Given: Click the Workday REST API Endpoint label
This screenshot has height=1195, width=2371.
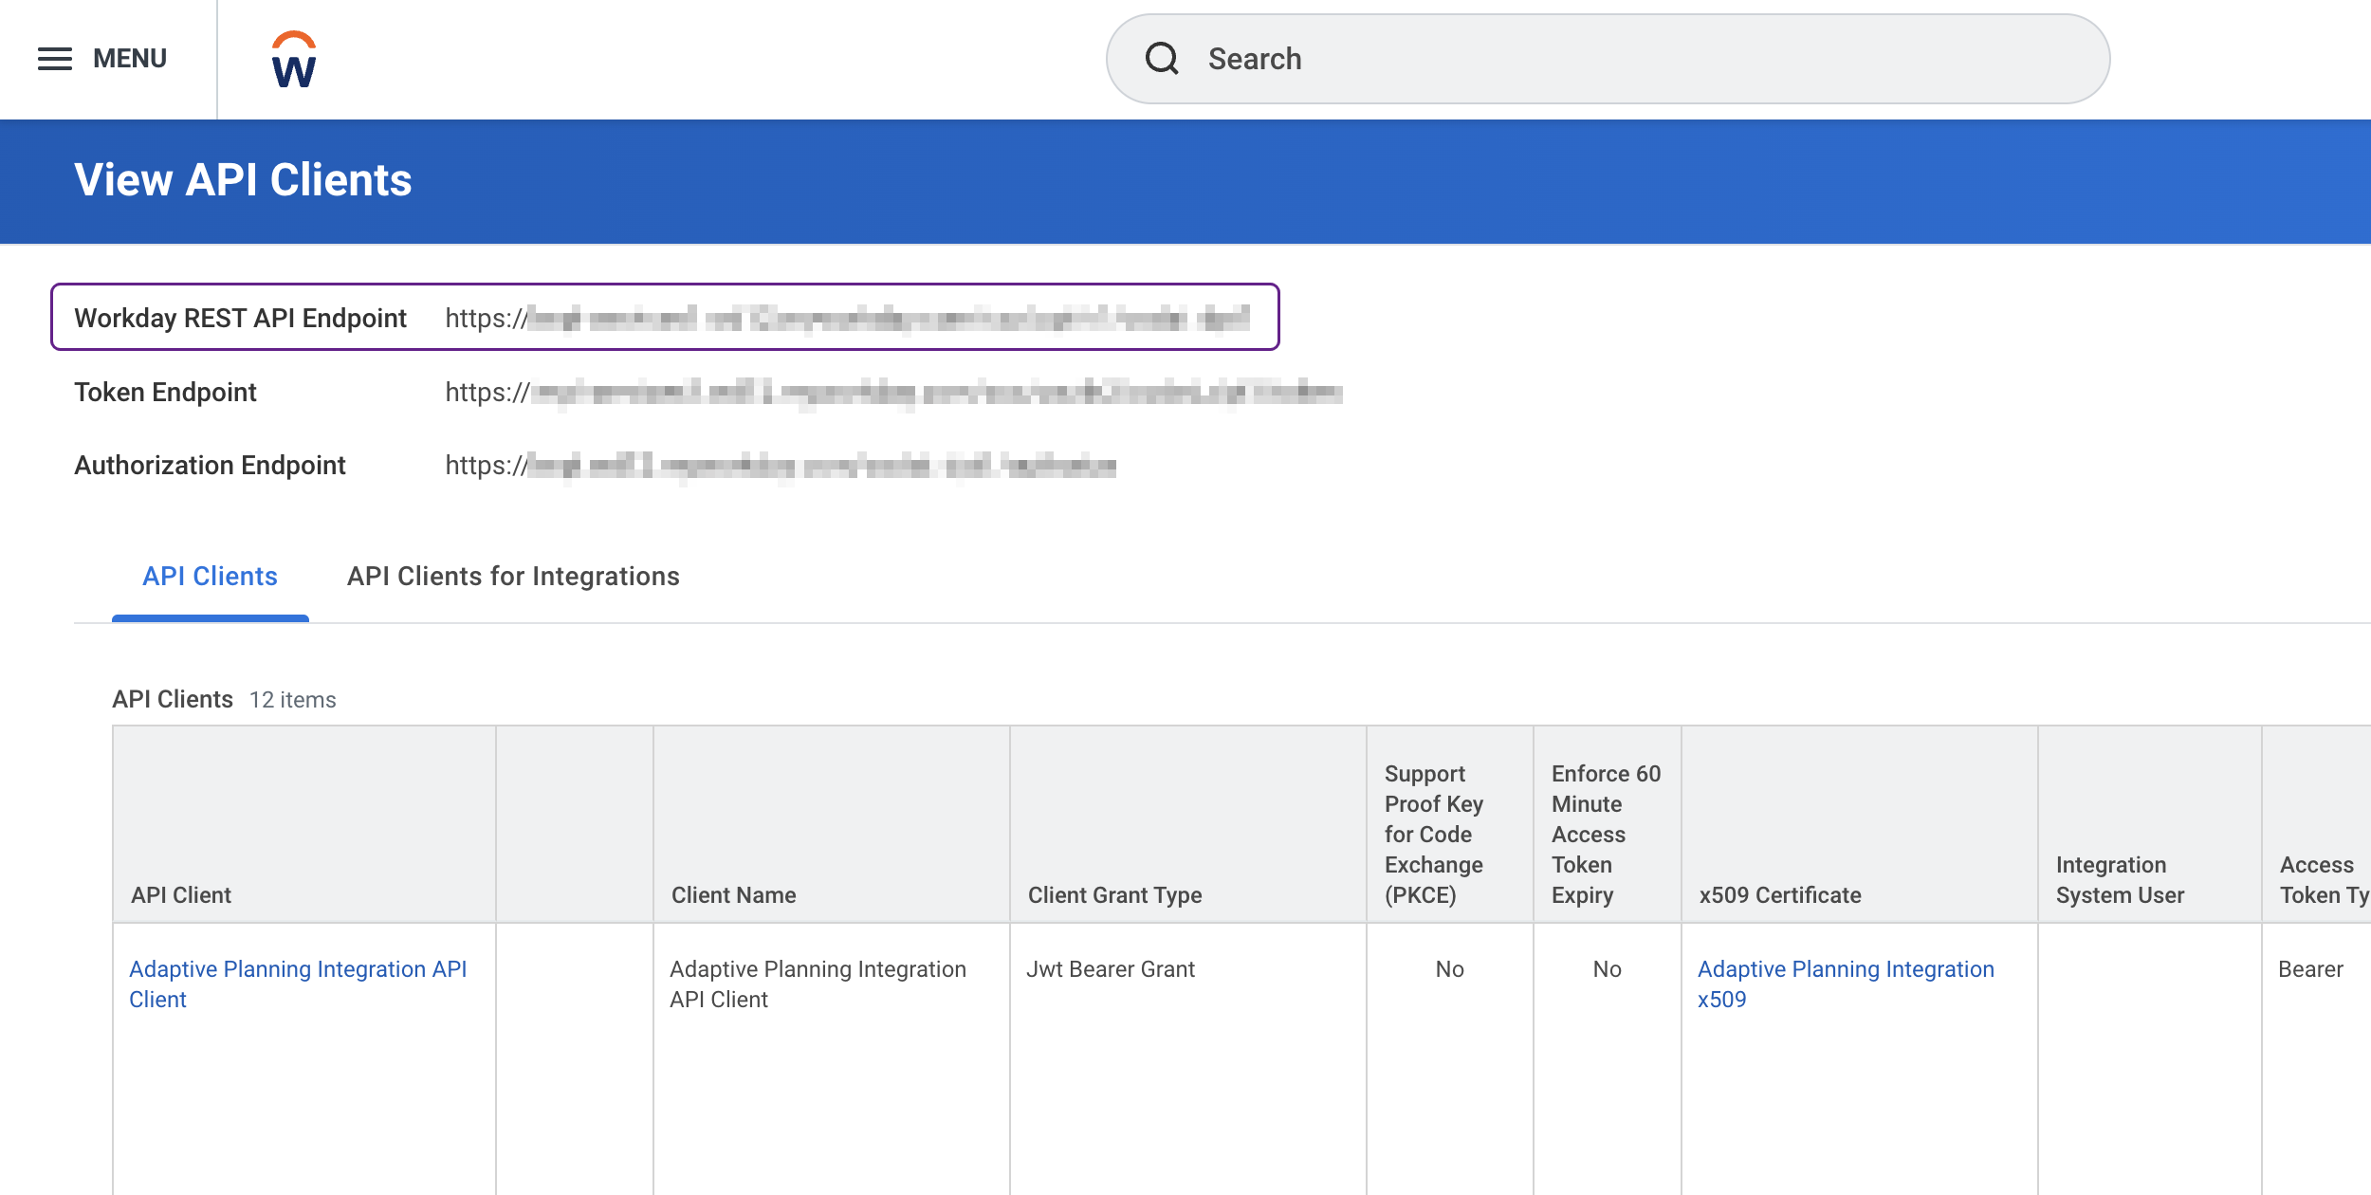Looking at the screenshot, I should (240, 319).
